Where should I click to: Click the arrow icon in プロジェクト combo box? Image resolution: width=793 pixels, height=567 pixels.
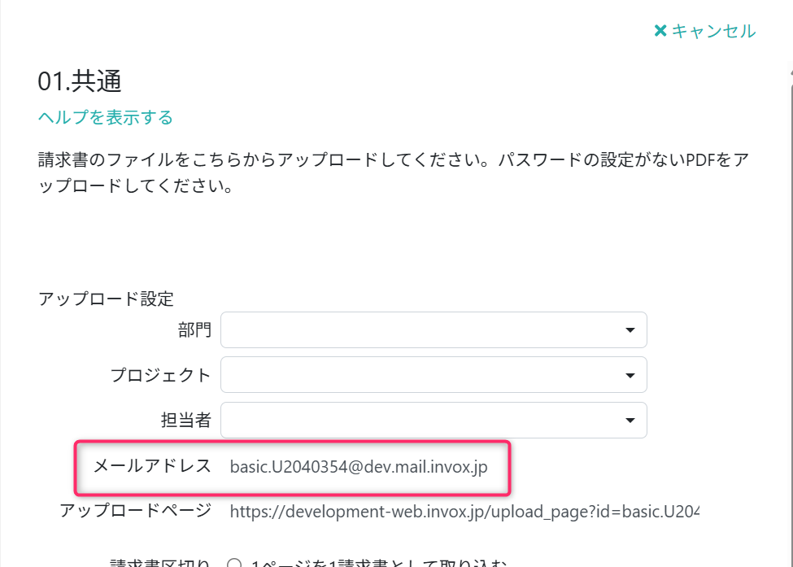click(x=630, y=375)
